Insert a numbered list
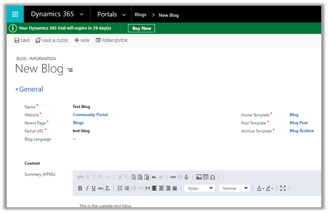This screenshot has width=328, height=213. (120, 188)
